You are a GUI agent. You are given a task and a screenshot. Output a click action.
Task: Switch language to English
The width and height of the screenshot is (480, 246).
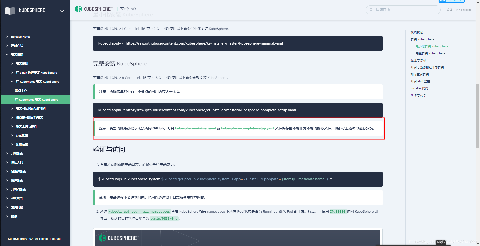point(466,10)
